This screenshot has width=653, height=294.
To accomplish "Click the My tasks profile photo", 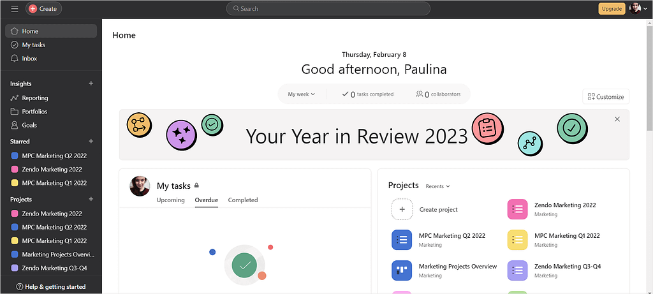I will coord(140,186).
